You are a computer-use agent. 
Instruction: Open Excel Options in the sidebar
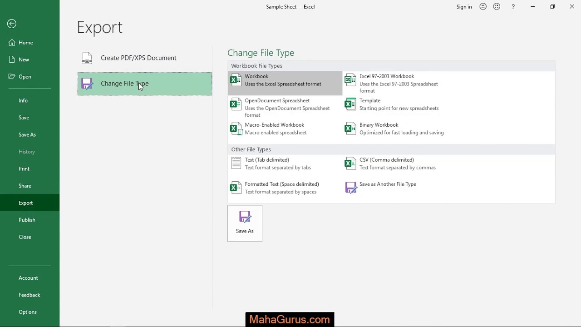click(x=28, y=312)
